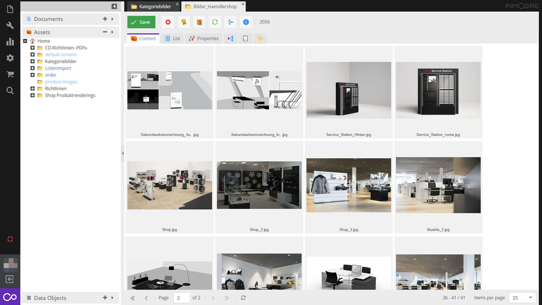Click the logout arrow icon

(10, 279)
